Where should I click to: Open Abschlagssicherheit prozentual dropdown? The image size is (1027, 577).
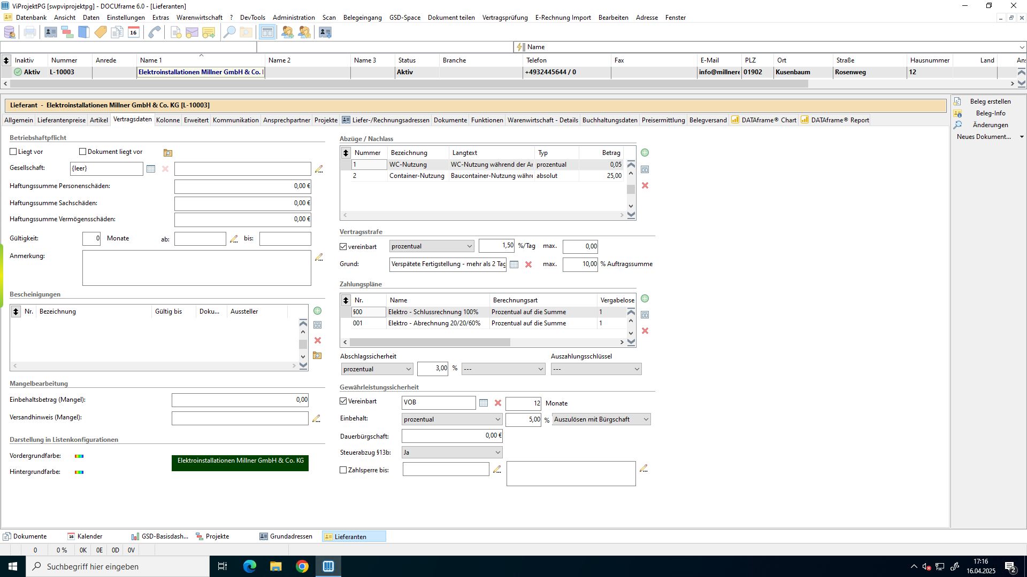[x=377, y=369]
